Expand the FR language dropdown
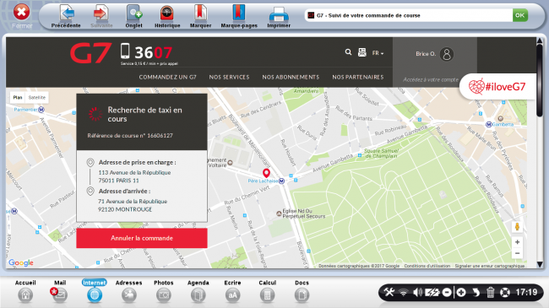 [x=378, y=53]
